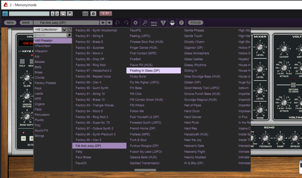Click the GLIDE knob
This screenshot has width=302, height=178.
point(27,78)
